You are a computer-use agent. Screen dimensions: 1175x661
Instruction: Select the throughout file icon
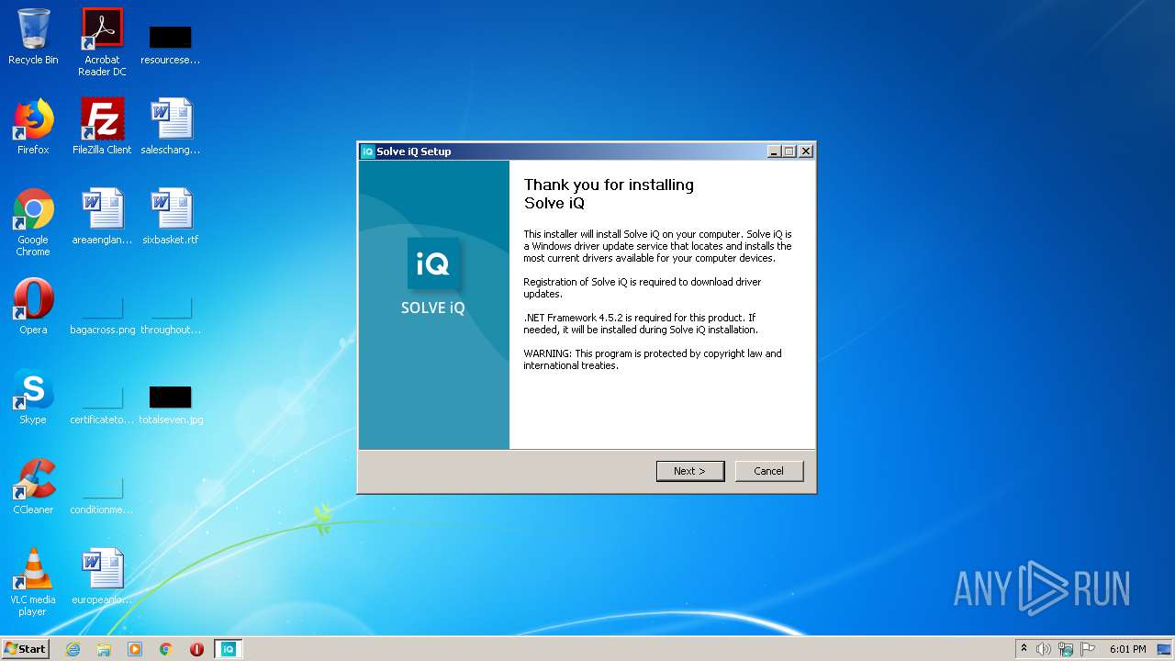(x=171, y=315)
